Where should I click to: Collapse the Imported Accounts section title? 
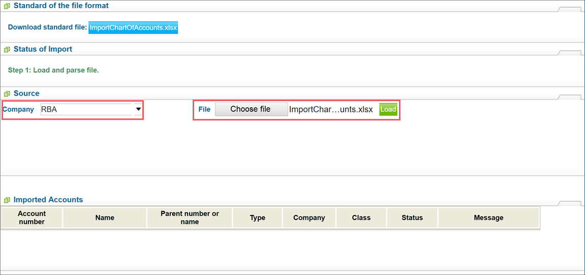point(48,200)
